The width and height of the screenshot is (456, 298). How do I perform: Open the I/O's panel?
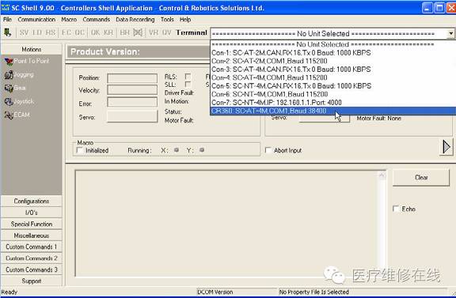pos(32,213)
